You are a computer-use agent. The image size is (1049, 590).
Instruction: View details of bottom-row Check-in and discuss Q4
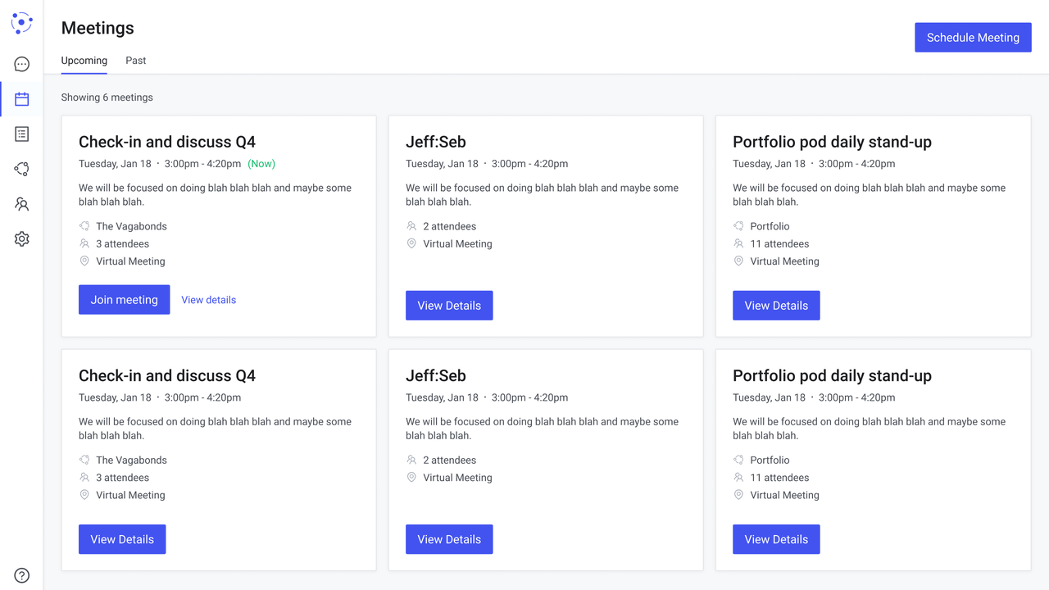(122, 539)
